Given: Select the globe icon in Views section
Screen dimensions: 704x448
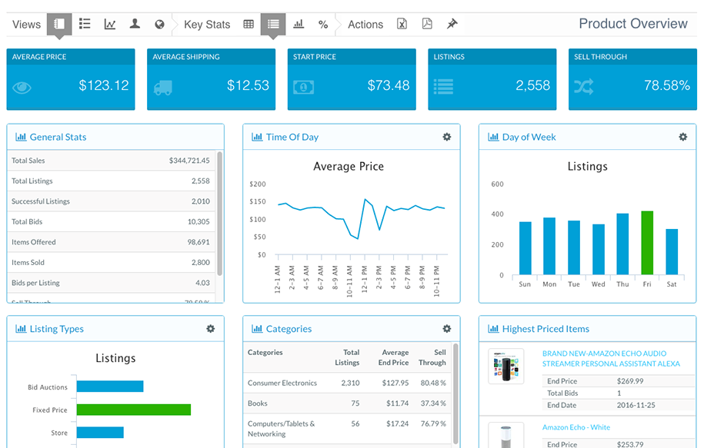Looking at the screenshot, I should (159, 24).
